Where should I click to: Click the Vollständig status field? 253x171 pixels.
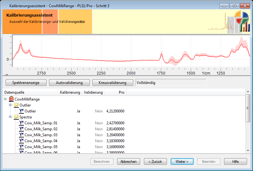(170, 83)
